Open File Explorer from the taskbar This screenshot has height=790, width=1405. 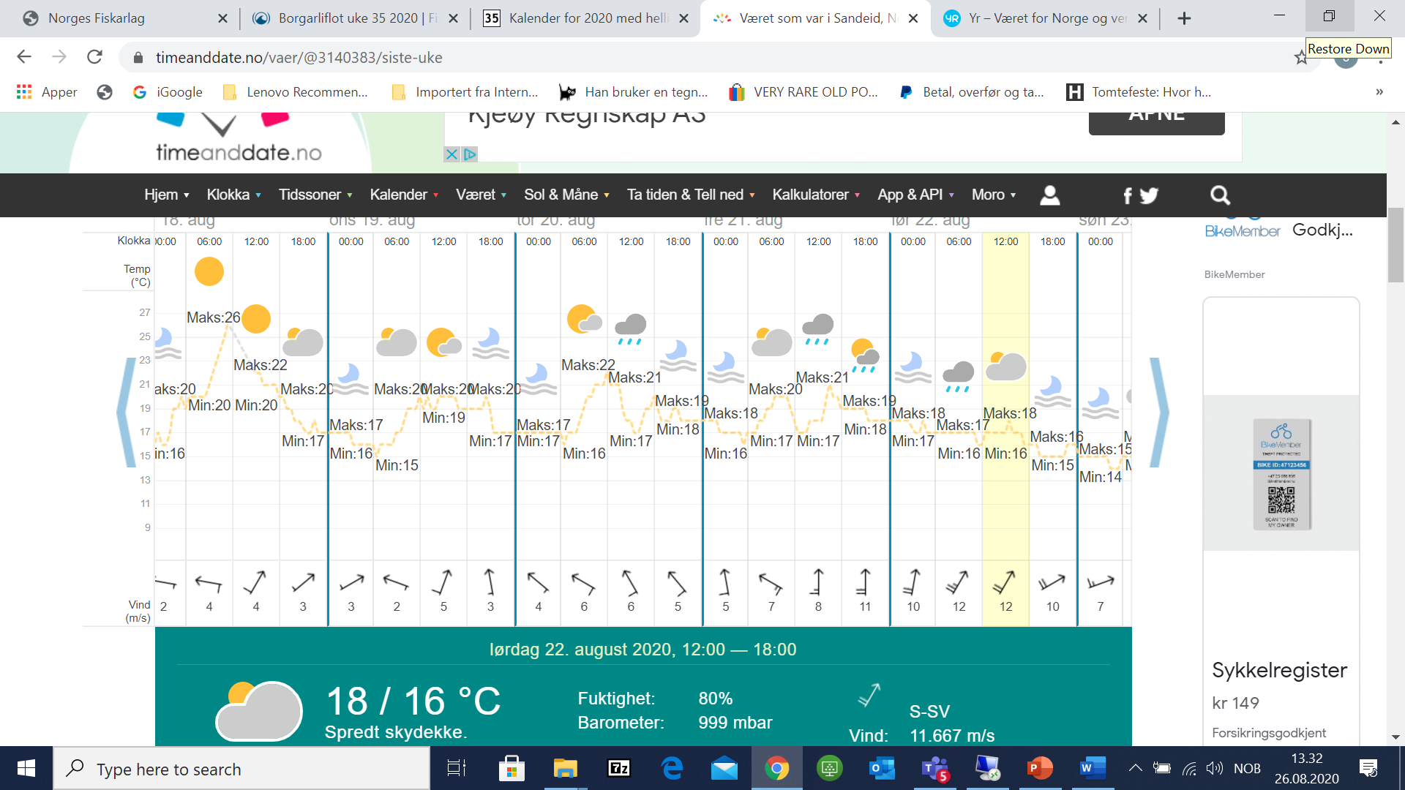click(565, 768)
